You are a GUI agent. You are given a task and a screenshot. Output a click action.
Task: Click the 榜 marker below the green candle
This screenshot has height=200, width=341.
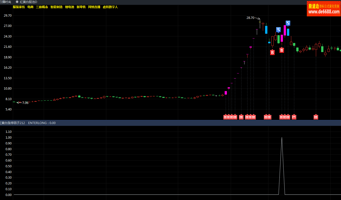(x=294, y=117)
